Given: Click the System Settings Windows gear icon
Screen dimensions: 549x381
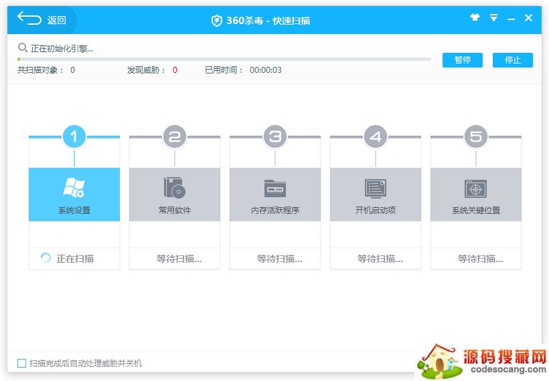Looking at the screenshot, I should [x=74, y=188].
